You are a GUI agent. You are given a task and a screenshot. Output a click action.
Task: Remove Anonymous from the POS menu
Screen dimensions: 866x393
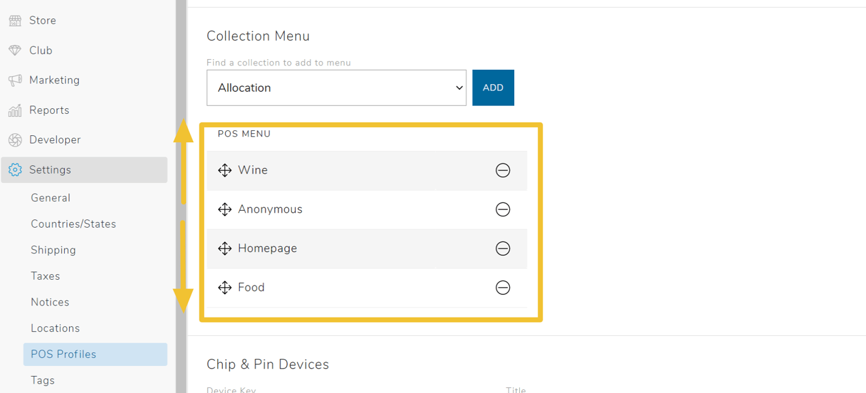[x=503, y=209]
